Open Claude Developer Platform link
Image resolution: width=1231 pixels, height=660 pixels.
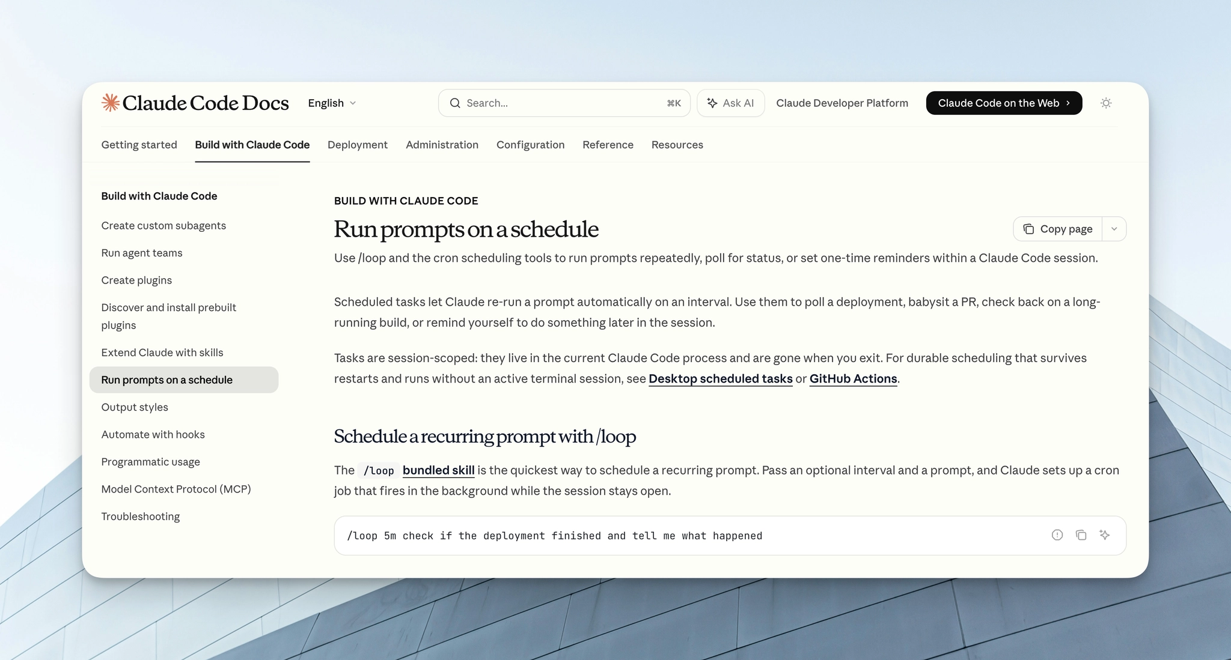842,103
